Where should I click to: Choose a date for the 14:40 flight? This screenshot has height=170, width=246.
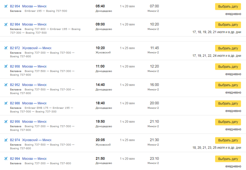click(x=228, y=85)
